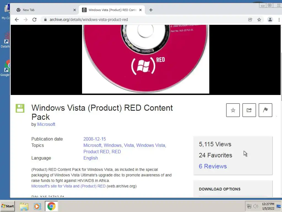282x212 pixels.
Task: Launch the media player from the taskbar
Action: (x=37, y=206)
